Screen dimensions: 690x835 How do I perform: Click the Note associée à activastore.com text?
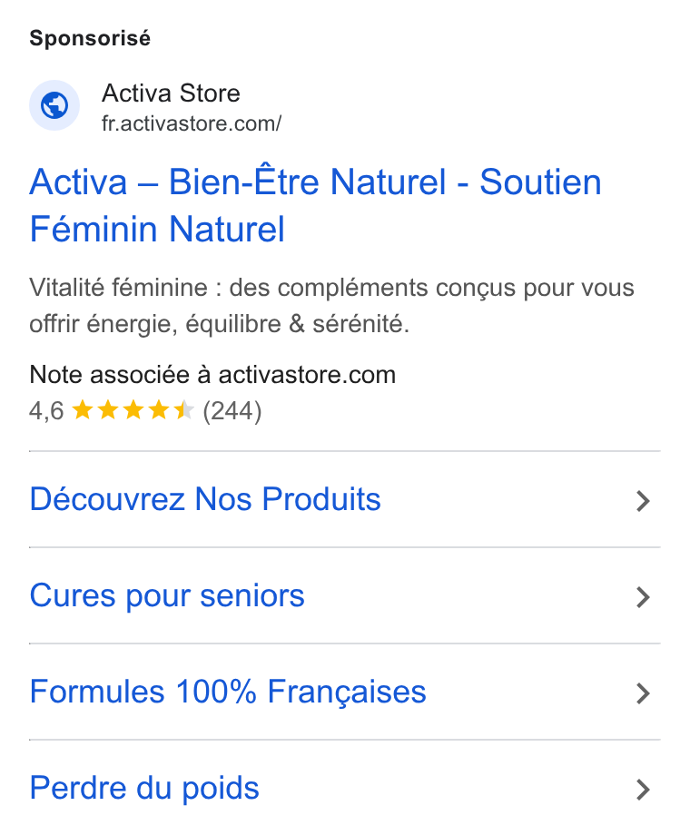pyautogui.click(x=212, y=375)
